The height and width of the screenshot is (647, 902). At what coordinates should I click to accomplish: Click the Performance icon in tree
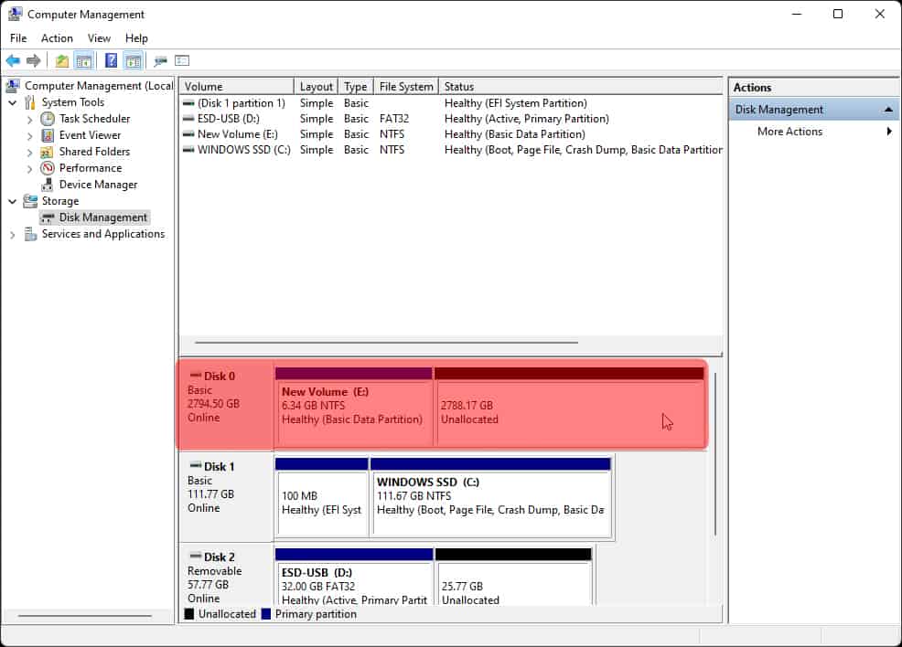point(48,168)
